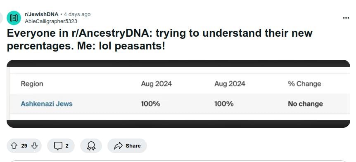Click the vote score showing 29
356x162 pixels.
[x=24, y=146]
